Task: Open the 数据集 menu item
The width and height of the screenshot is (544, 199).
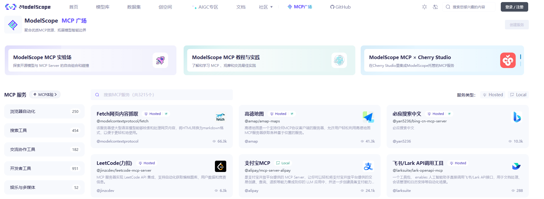Action: click(x=134, y=7)
